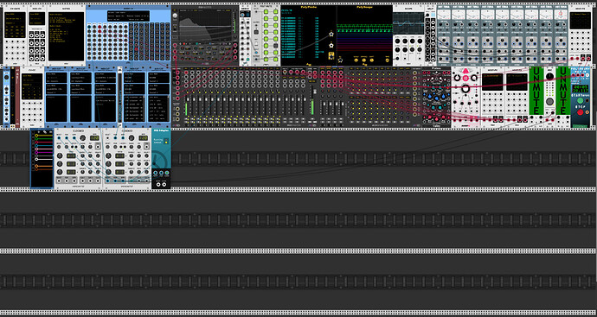
Task: Click the leftmost yellow knob on PolyScope row
Action: point(356,60)
